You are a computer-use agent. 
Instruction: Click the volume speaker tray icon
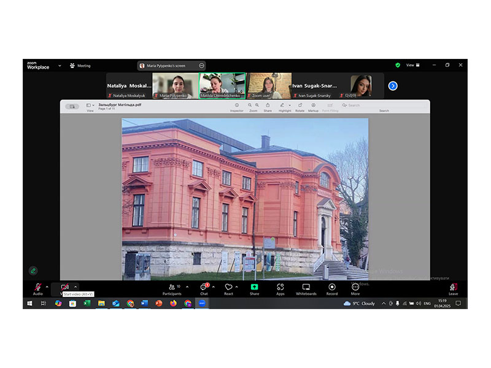419,303
